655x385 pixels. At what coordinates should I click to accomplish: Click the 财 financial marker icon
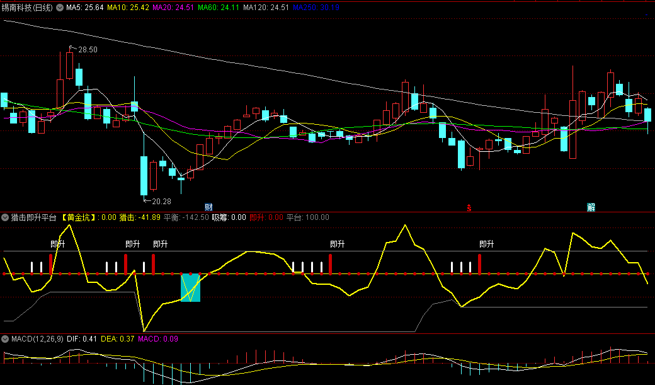coord(208,207)
